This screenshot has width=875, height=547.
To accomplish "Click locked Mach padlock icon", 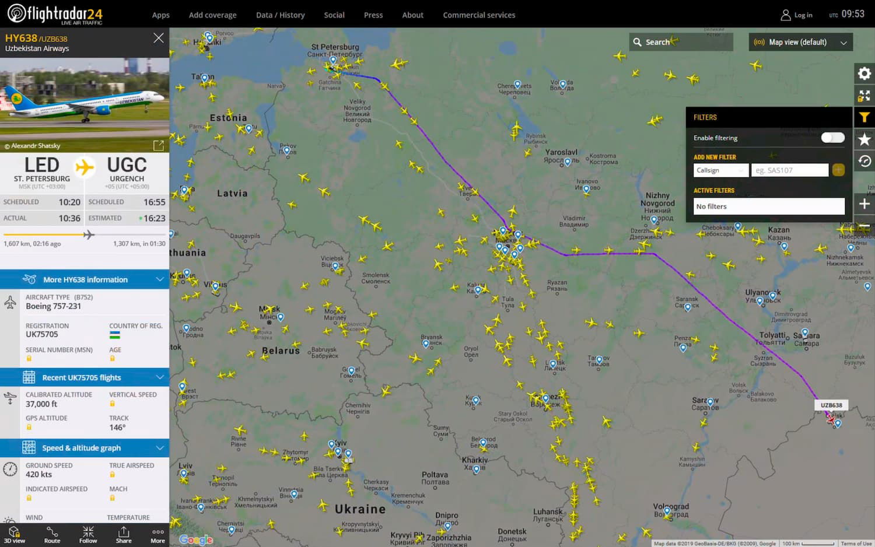I will tap(112, 498).
